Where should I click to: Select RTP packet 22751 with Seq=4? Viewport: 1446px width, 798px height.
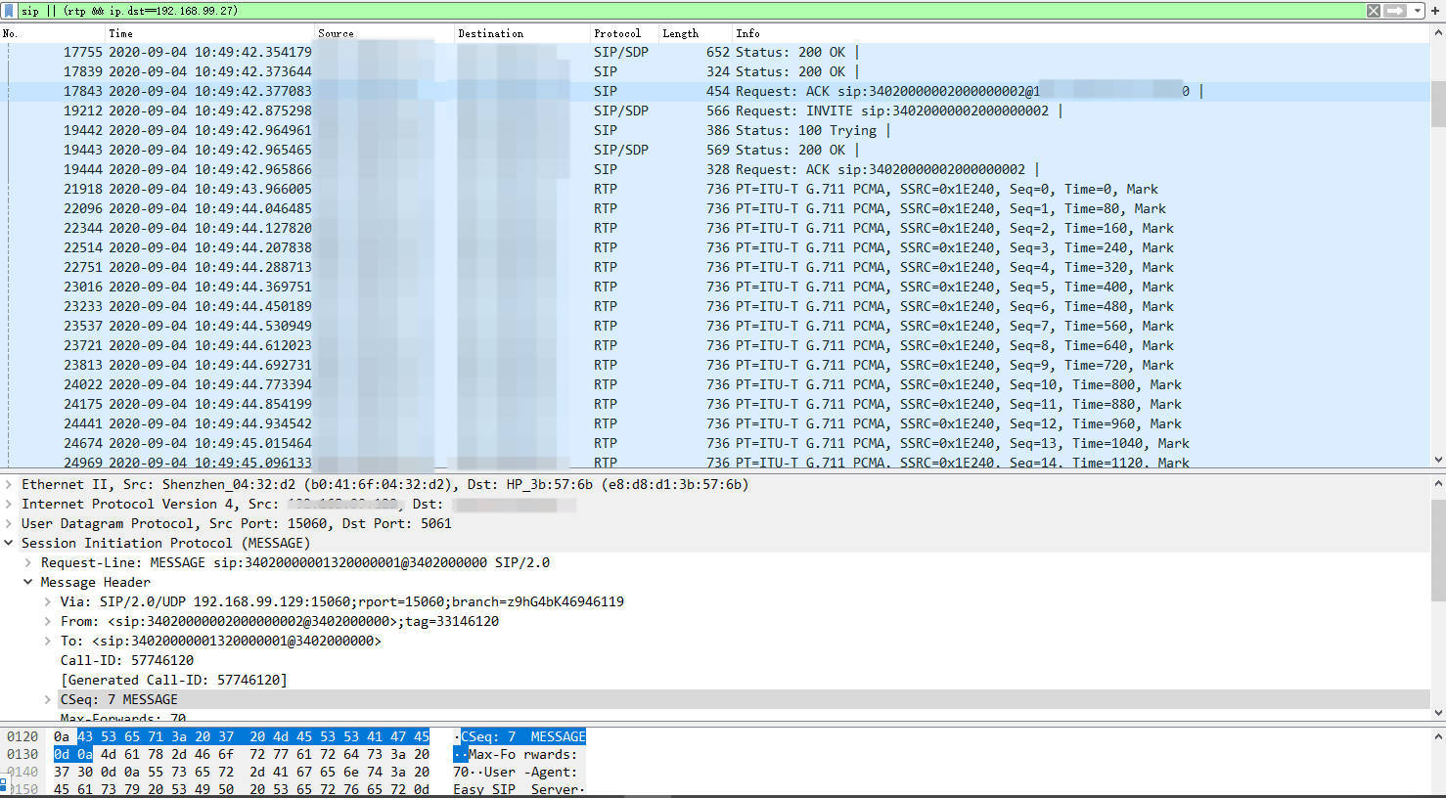pos(714,267)
